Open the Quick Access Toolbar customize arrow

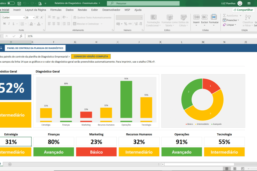coord(46,3)
